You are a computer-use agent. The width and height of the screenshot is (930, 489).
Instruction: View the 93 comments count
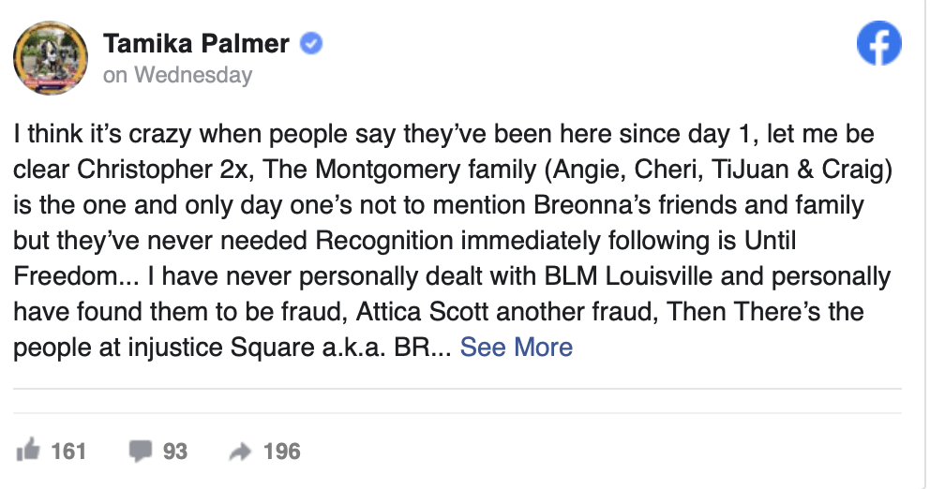point(175,452)
